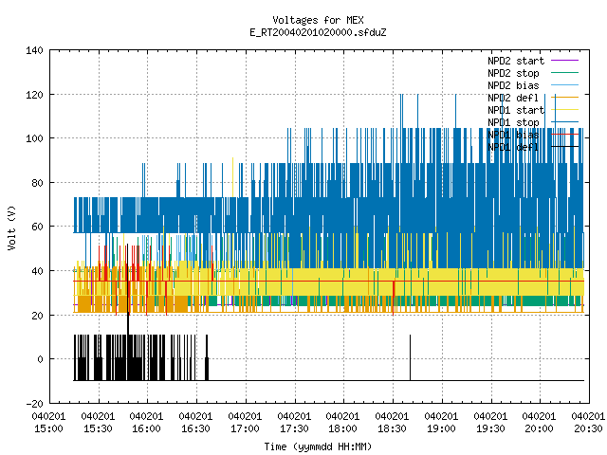Click the orange NPD2 defl legend line

pyautogui.click(x=565, y=98)
